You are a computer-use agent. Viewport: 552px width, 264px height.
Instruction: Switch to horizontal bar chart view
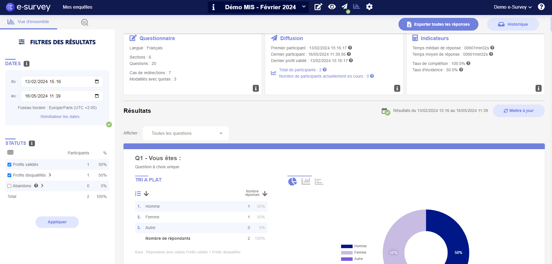point(319,181)
